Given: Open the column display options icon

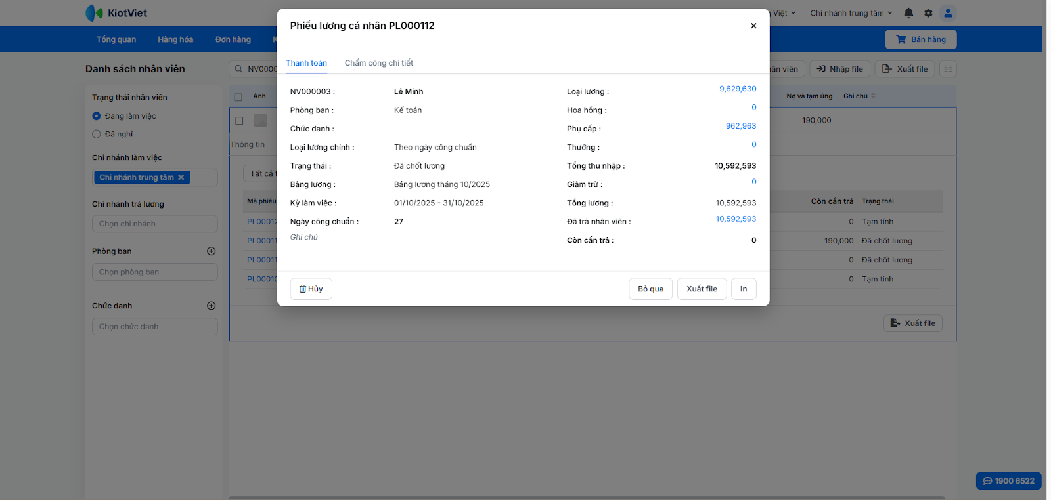Looking at the screenshot, I should click(948, 69).
